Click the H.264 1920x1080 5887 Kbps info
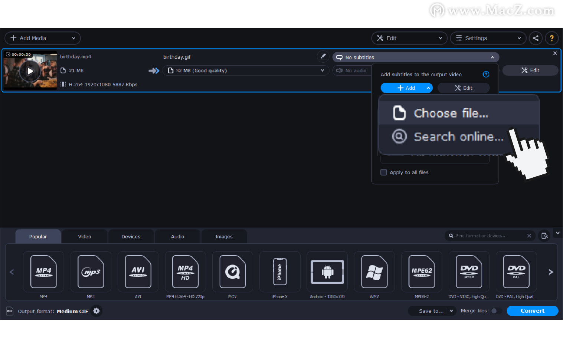Viewport: 563px width, 348px height. pyautogui.click(x=103, y=84)
